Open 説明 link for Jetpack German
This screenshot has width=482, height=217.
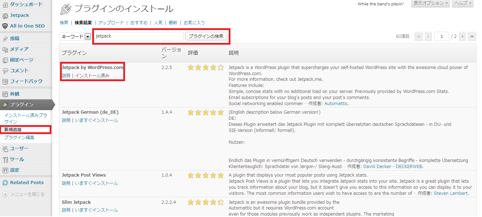[x=66, y=120]
